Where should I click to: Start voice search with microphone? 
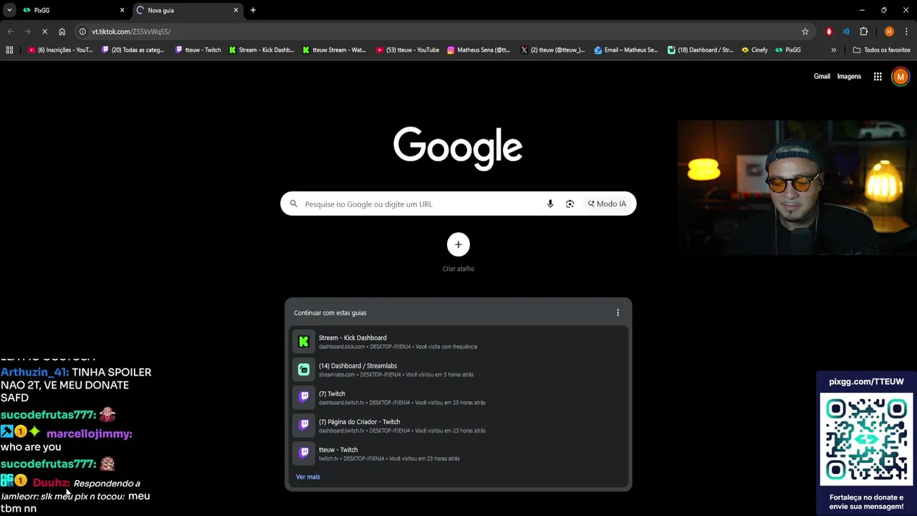click(550, 204)
